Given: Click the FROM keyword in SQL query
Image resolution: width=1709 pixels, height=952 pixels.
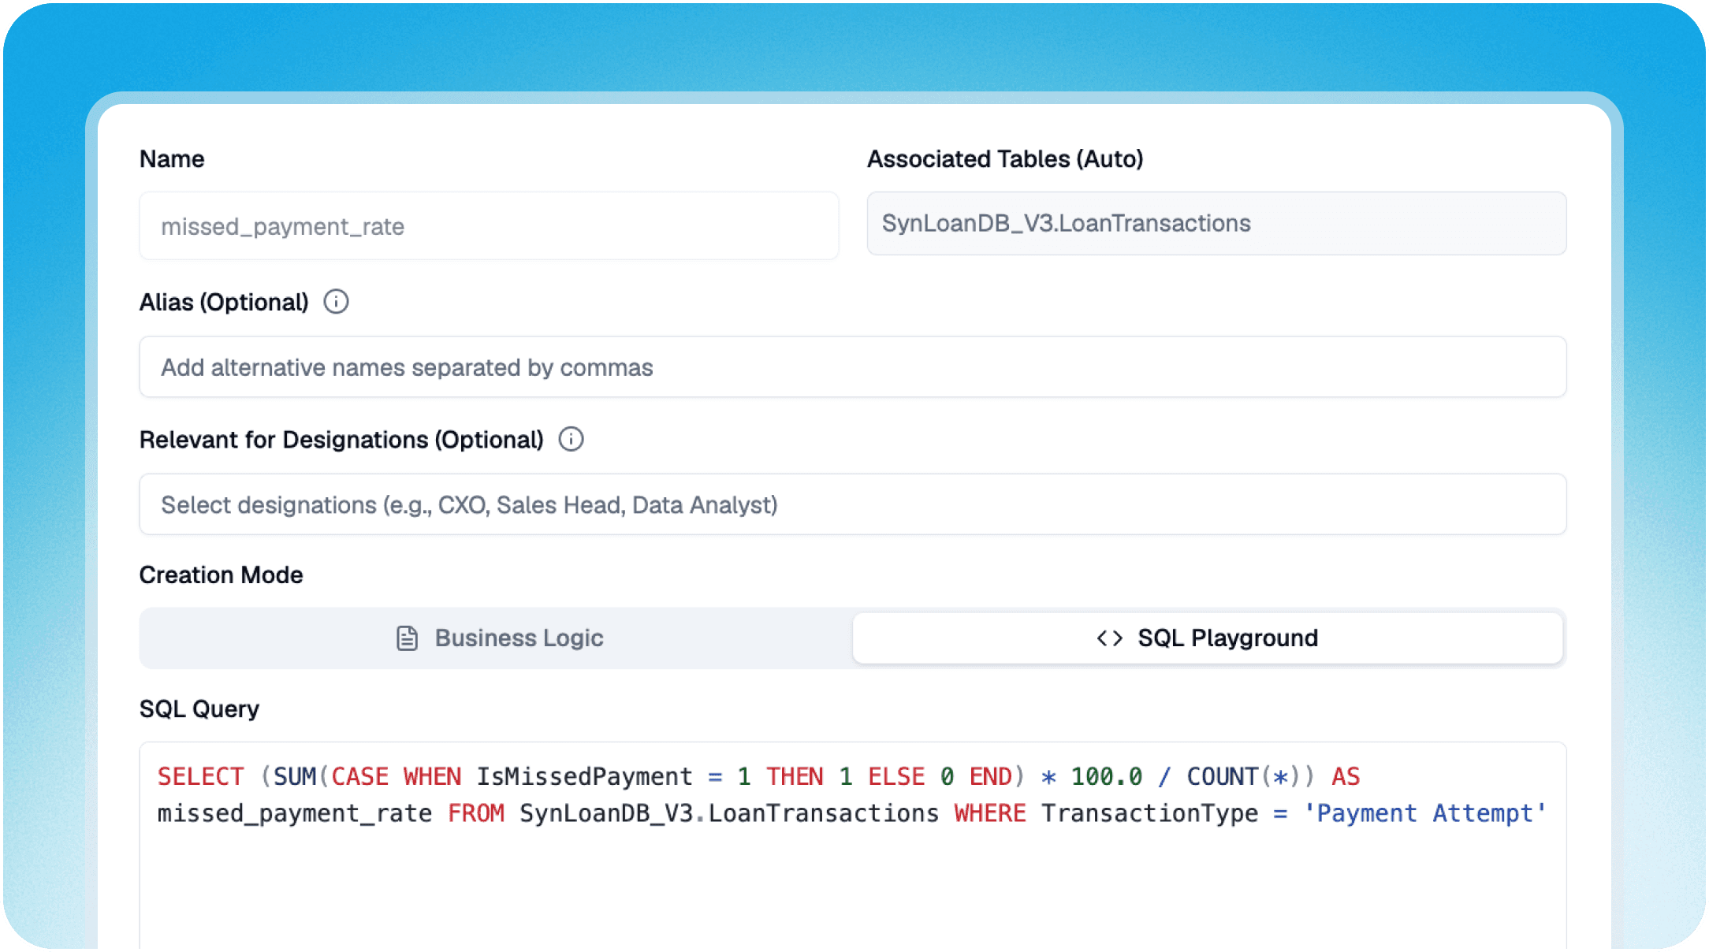Looking at the screenshot, I should pos(476,813).
